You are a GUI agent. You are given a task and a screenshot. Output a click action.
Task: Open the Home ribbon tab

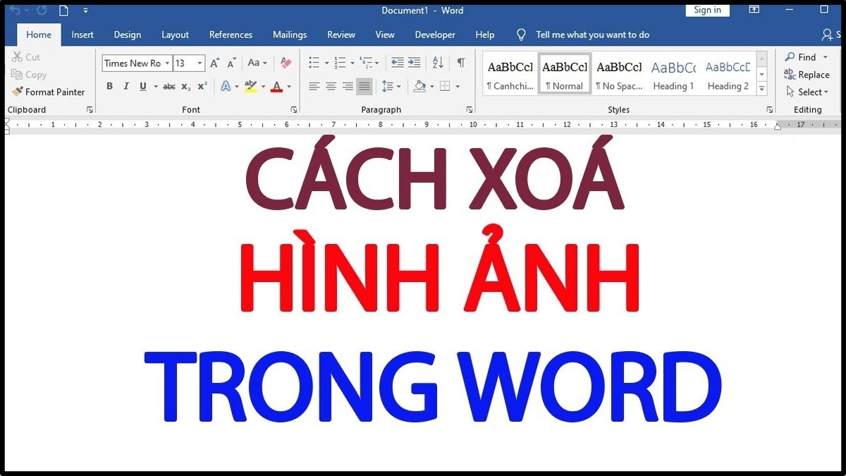[39, 35]
